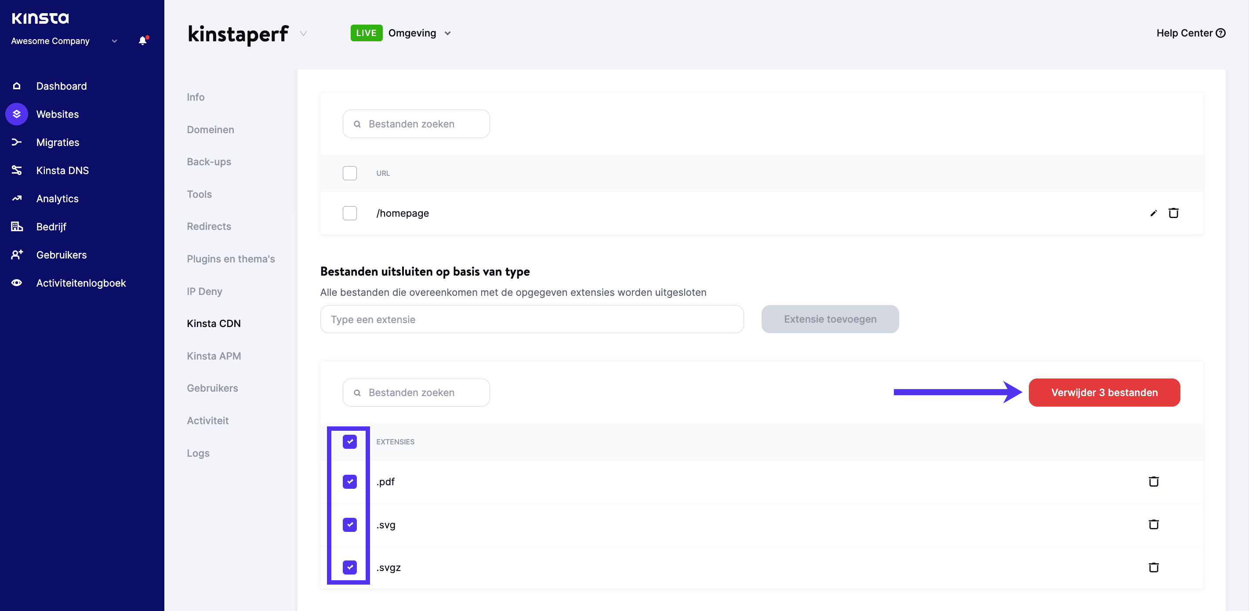This screenshot has width=1249, height=611.
Task: Open the Kinsta APM section
Action: click(214, 356)
